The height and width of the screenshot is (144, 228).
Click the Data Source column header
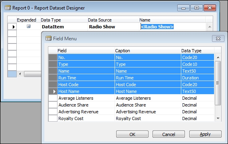[113, 20]
